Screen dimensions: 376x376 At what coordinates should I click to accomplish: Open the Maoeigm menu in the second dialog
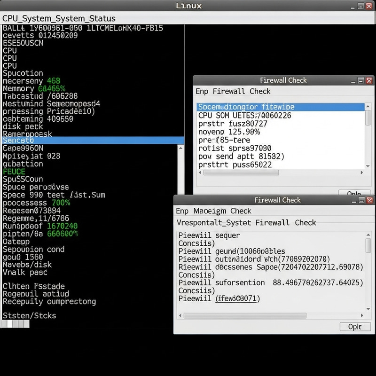coord(209,211)
